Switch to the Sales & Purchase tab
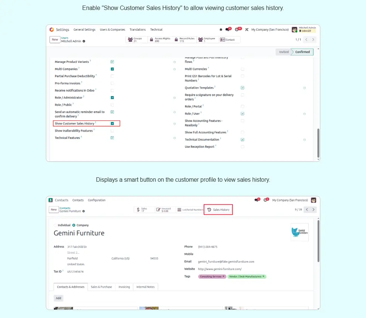Viewport: 366px width, 318px height. (x=101, y=287)
